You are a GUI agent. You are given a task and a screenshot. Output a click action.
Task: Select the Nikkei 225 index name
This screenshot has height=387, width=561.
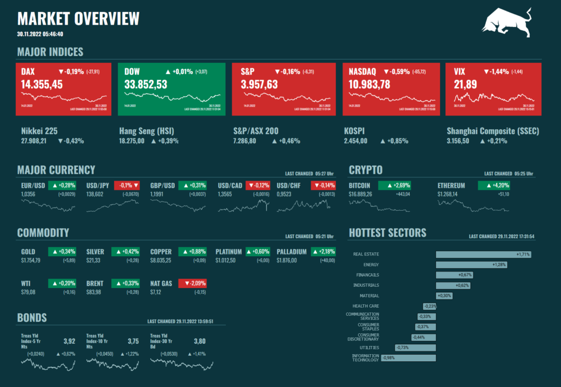click(x=39, y=131)
